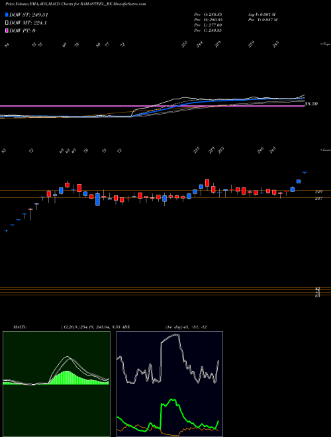This screenshot has height=437, width=331.
Task: Click the 'Pre L: 277.00' value
Action: [208, 25]
